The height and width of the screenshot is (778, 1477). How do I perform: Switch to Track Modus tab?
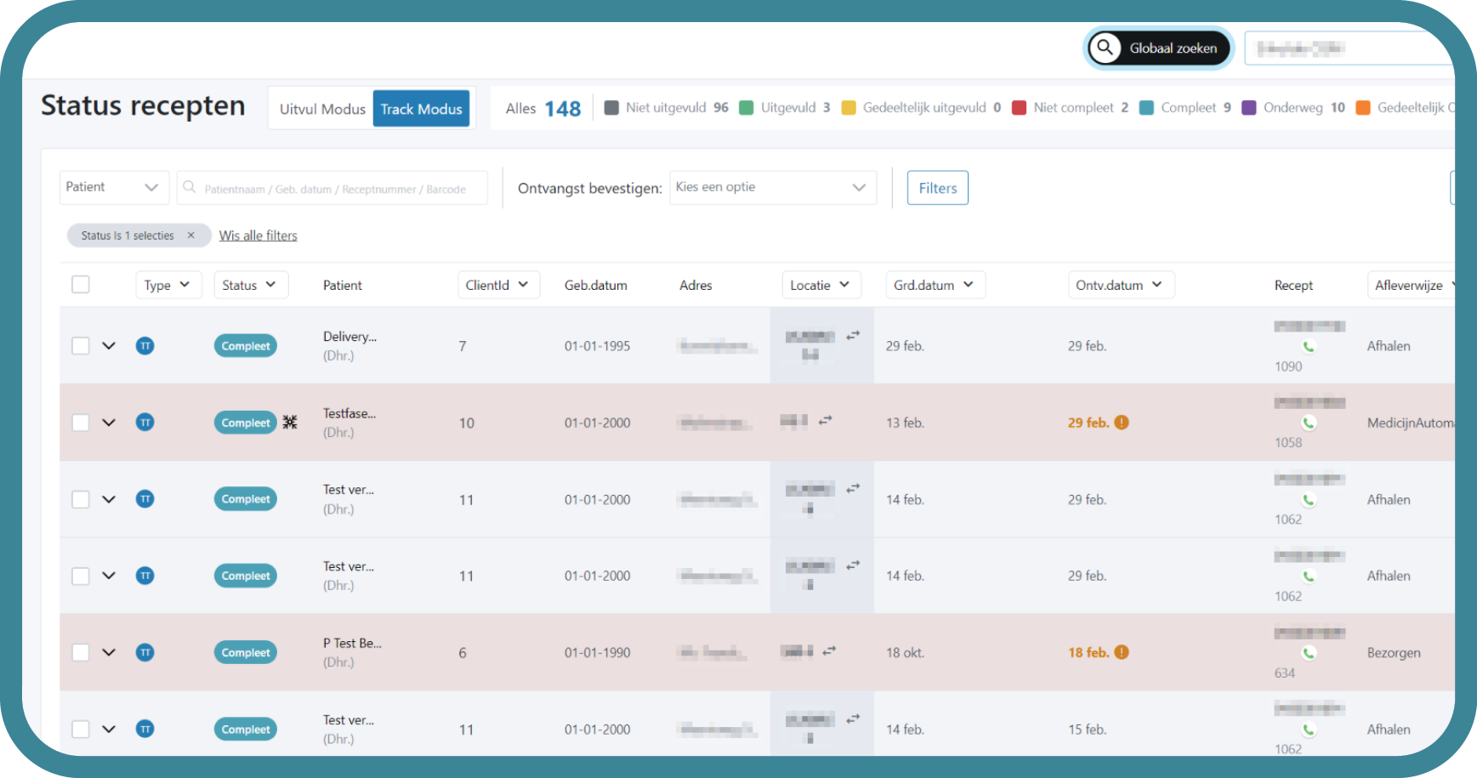[421, 109]
